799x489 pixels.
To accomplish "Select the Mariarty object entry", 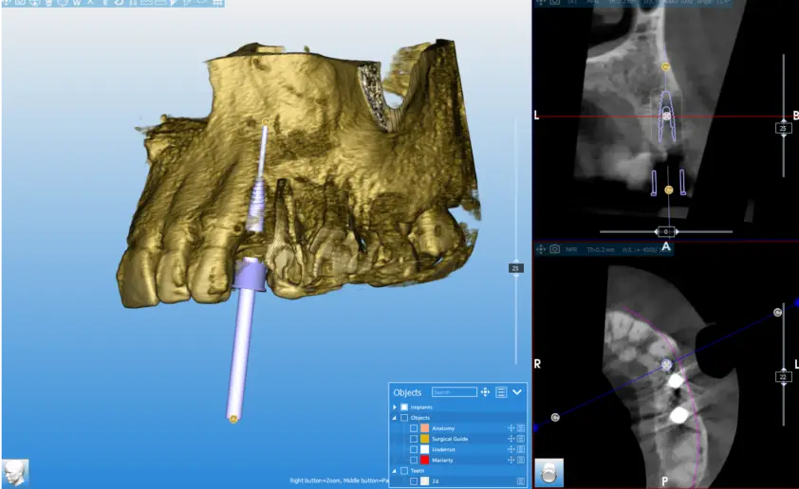I will pyautogui.click(x=442, y=460).
